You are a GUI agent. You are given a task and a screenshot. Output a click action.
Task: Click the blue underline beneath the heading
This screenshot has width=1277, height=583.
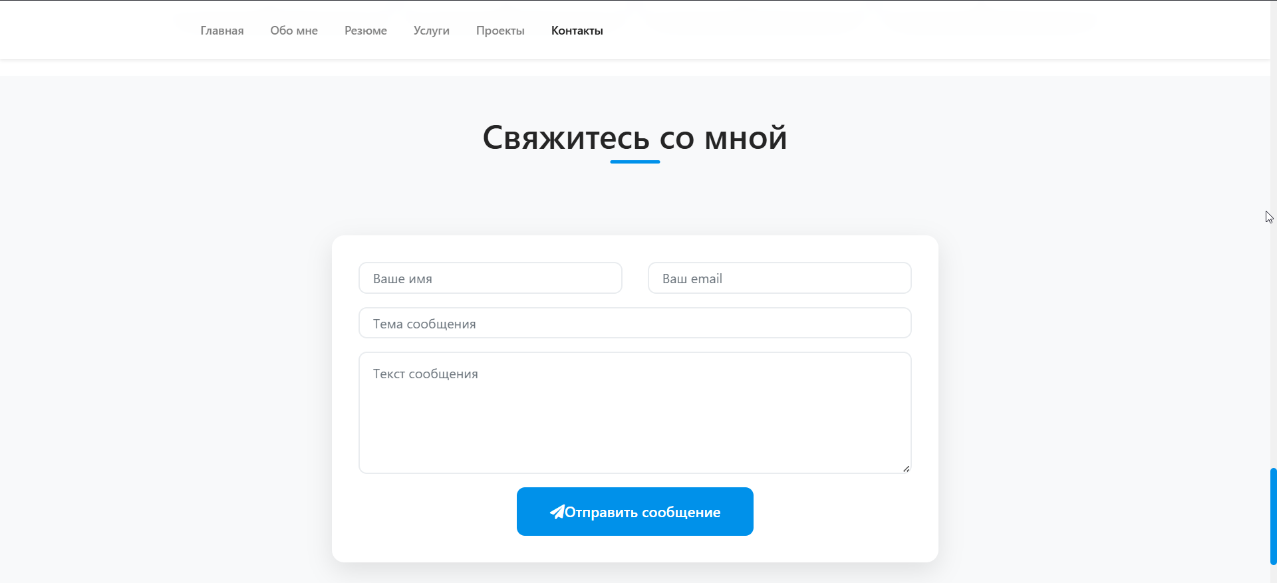click(x=635, y=162)
